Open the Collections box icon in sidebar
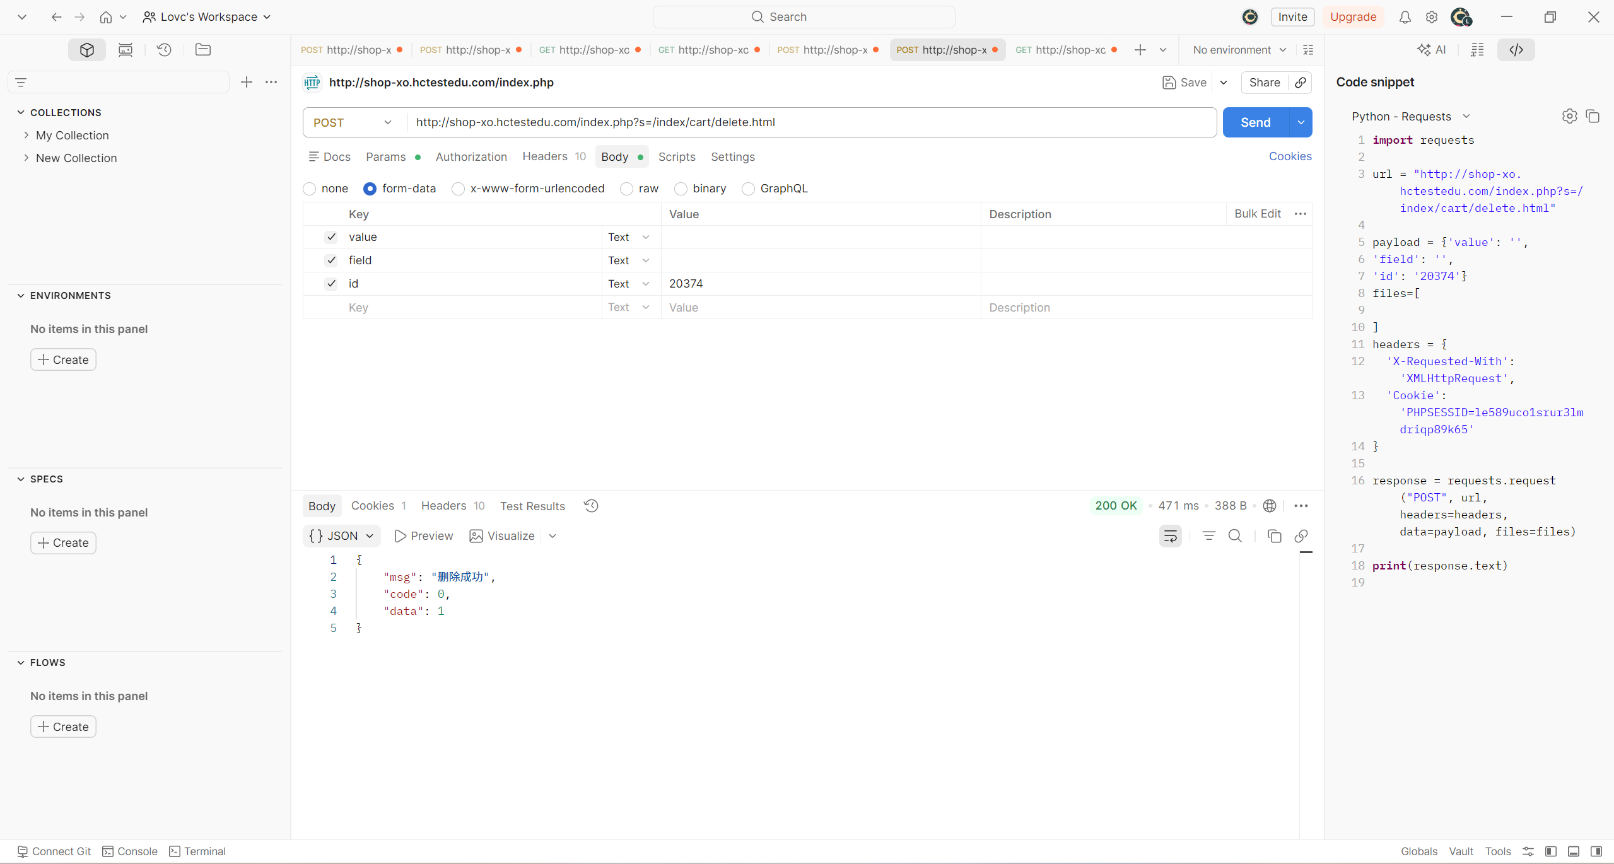Viewport: 1614px width, 864px height. [x=87, y=50]
